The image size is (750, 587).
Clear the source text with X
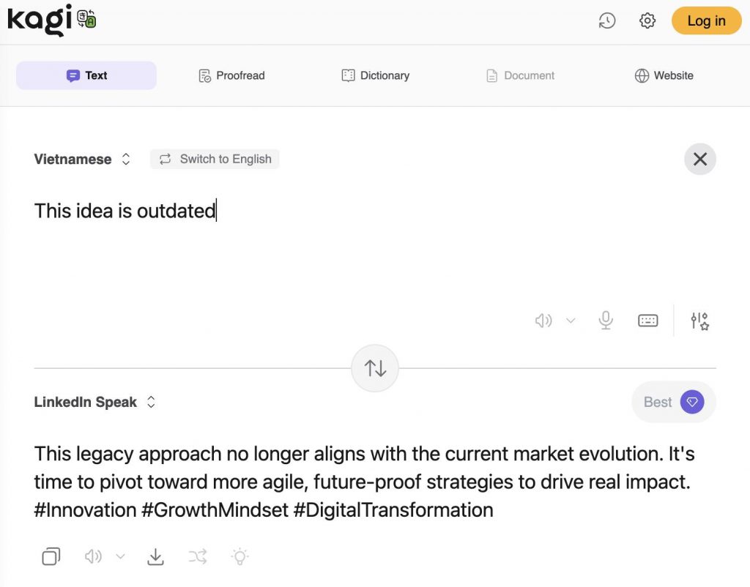[699, 159]
